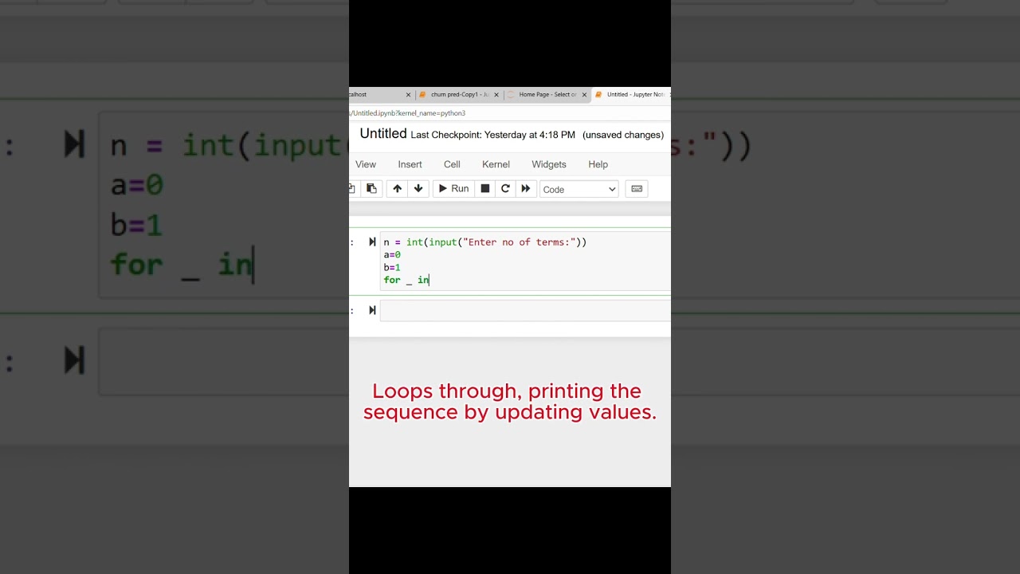1020x574 pixels.
Task: Open the Insert menu
Action: (x=410, y=164)
